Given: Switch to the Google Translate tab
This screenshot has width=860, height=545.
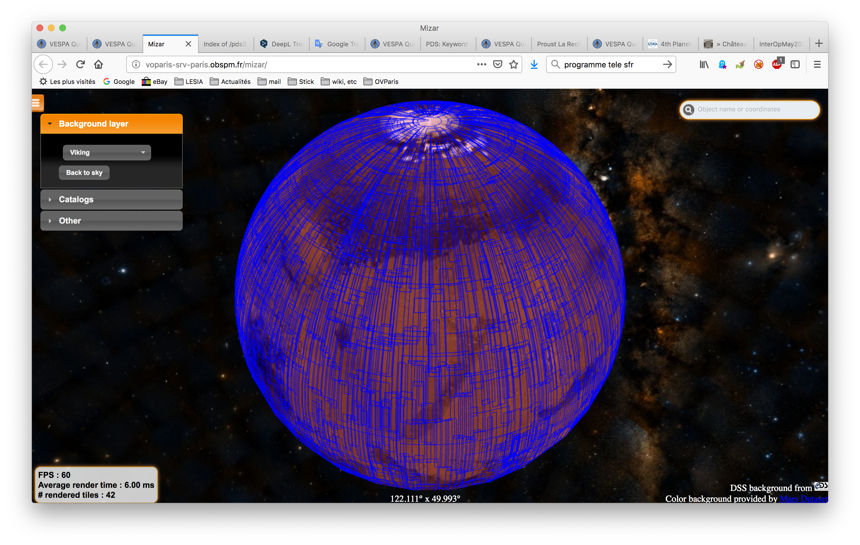Looking at the screenshot, I should 338,44.
